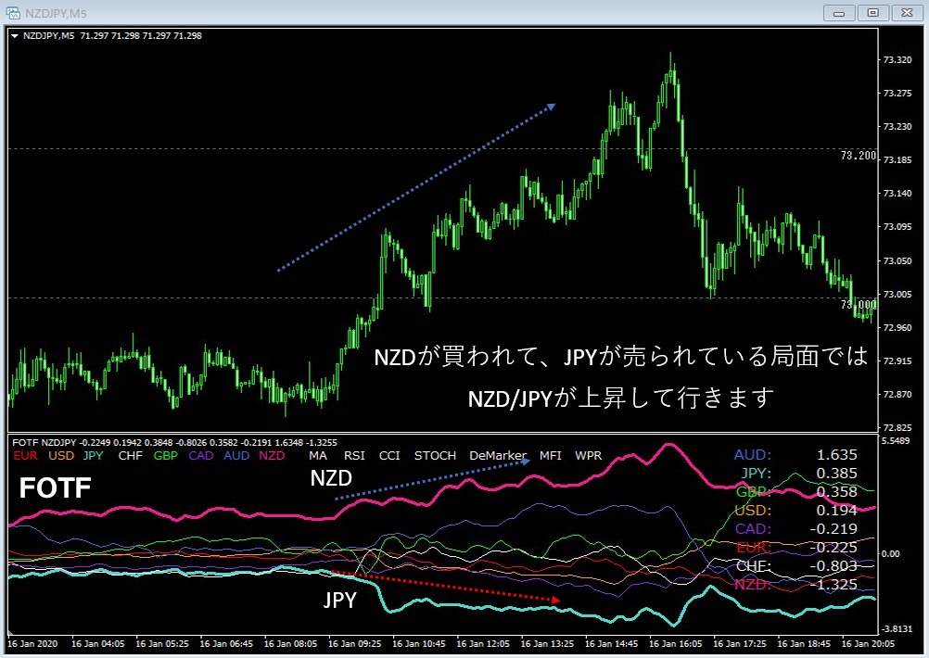
Task: Click the 16 Jan 09:25 time label
Action: point(355,644)
